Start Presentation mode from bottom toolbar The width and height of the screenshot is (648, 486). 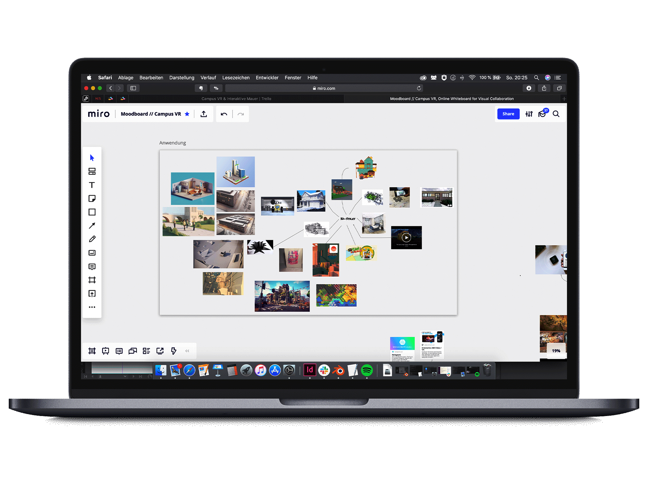pos(105,351)
